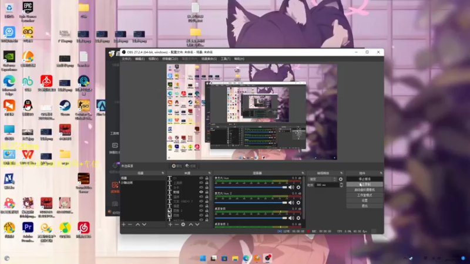Remove the selected source with the minus icon
Screen dimensions: 470x264
coord(177,224)
